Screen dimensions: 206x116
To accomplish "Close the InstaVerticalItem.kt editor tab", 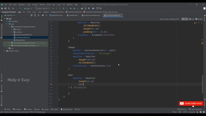I will [x=122, y=15].
